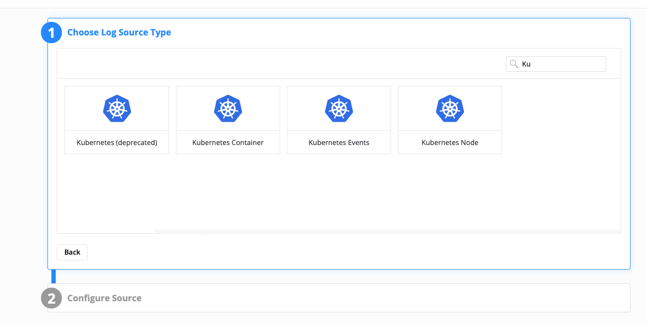Click the Kubernetes (deprecated) helm icon
This screenshot has width=646, height=324.
(x=117, y=109)
